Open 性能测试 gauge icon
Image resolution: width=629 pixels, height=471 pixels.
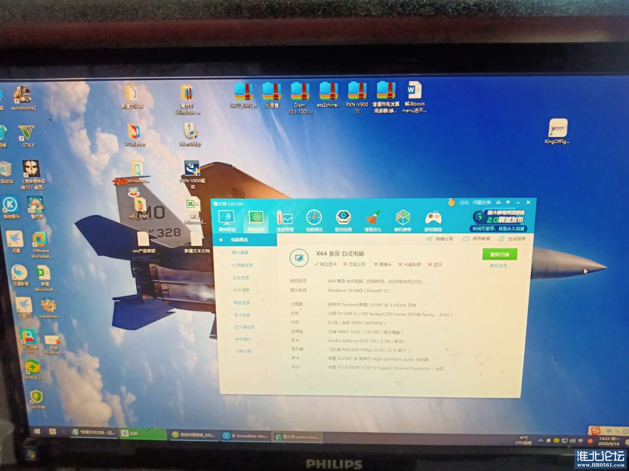click(x=314, y=220)
